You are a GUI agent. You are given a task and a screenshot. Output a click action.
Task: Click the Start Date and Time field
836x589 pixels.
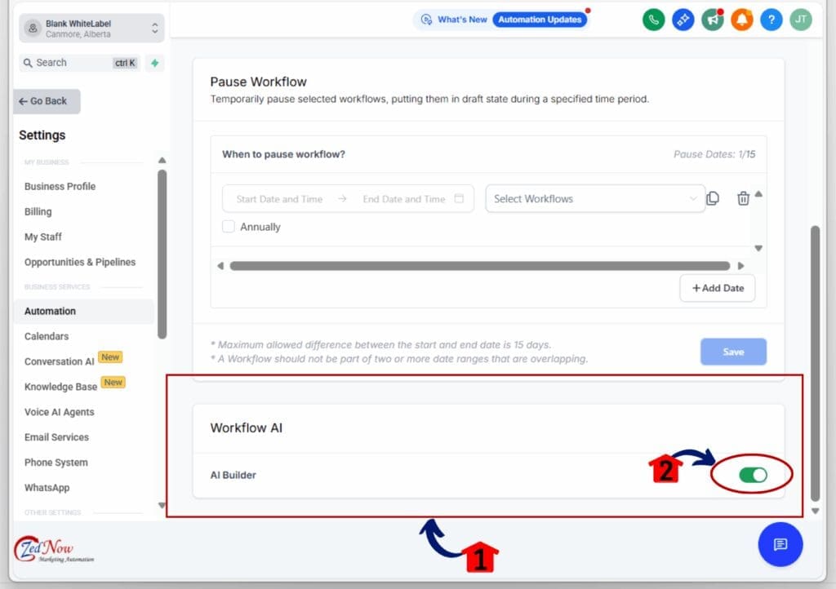point(279,198)
